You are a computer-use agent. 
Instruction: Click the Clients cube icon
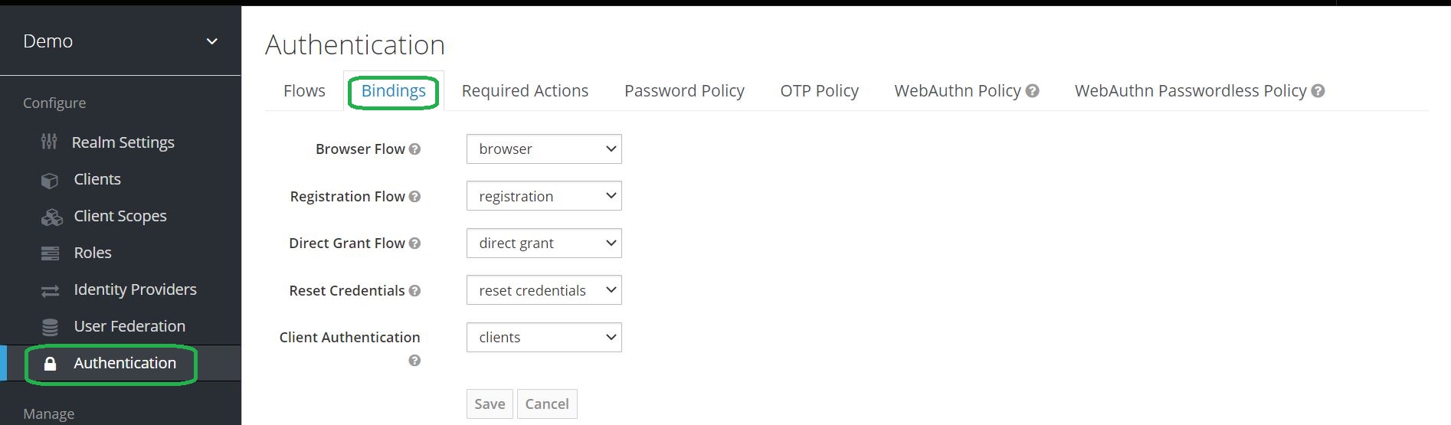coord(50,180)
